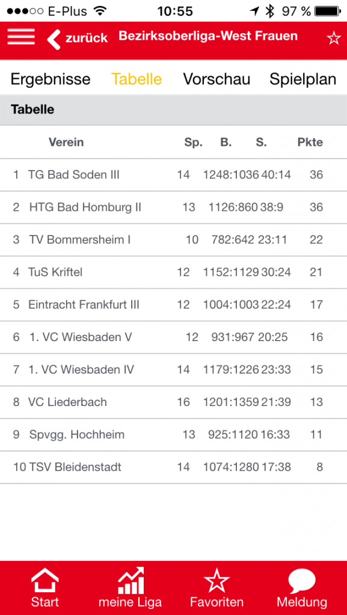Select the Tabelle tab
Viewport: 347px width, 615px height.
pos(137,79)
